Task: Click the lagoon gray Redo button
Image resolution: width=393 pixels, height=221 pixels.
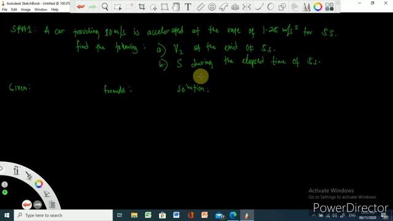Action: pyautogui.click(x=37, y=205)
